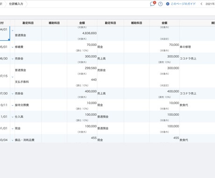Screen dimensions: 215x178
Task: Select credit amount 300,000 in 07/15 row
Action: (173, 68)
